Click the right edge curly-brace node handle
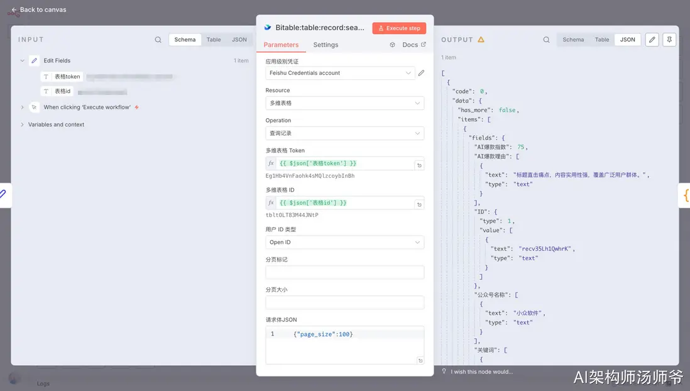This screenshot has height=391, width=690. click(x=685, y=195)
